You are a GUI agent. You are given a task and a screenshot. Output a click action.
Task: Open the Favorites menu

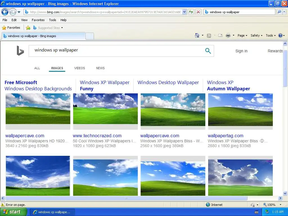(38, 20)
